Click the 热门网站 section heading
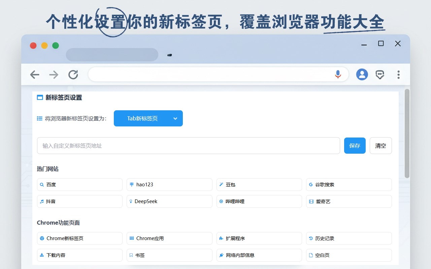431x269 pixels. click(x=48, y=169)
